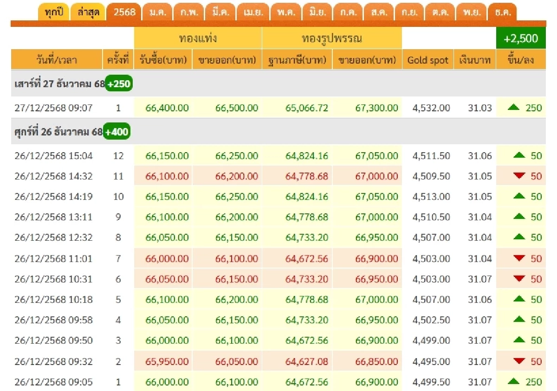This screenshot has width=557, height=391.
Task: Click green up arrow in 26/12/2568 13:11 row
Action: (x=519, y=217)
